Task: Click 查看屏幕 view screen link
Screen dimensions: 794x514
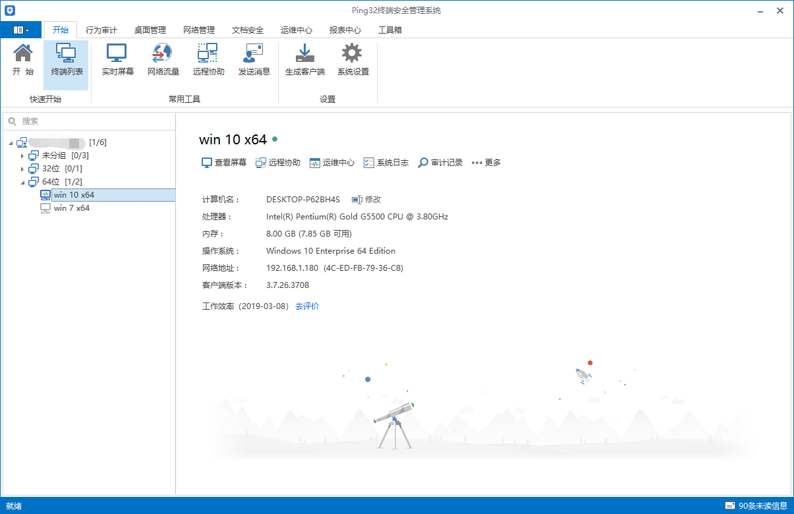Action: (x=224, y=163)
